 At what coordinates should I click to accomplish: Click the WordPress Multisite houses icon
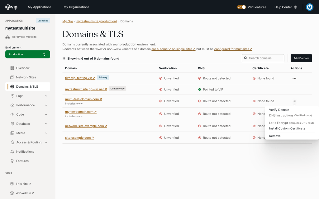[7, 37]
